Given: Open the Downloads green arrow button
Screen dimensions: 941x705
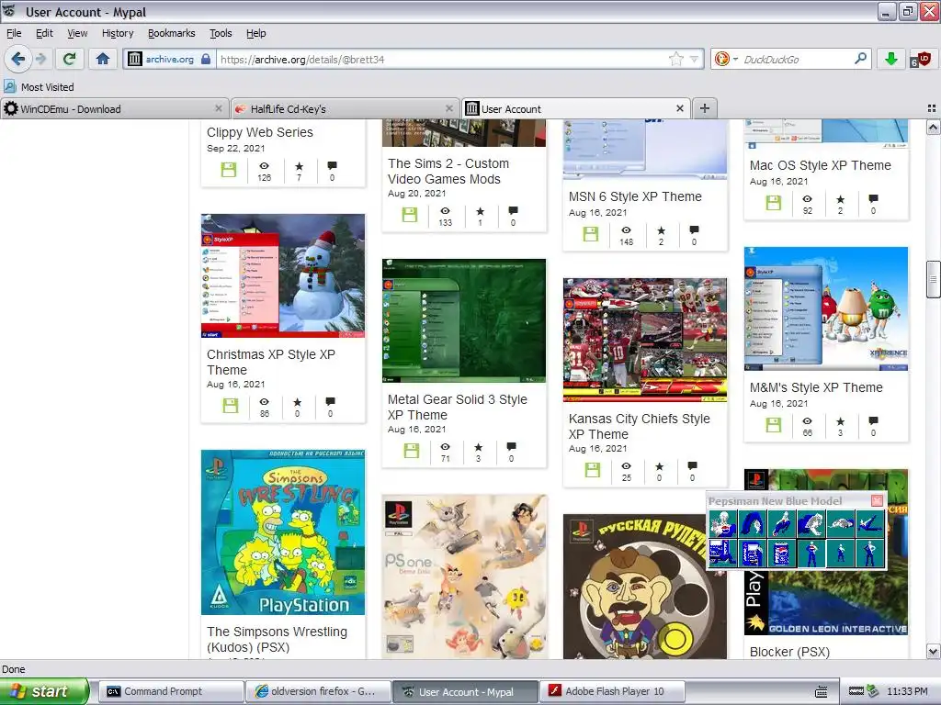Looking at the screenshot, I should point(891,59).
